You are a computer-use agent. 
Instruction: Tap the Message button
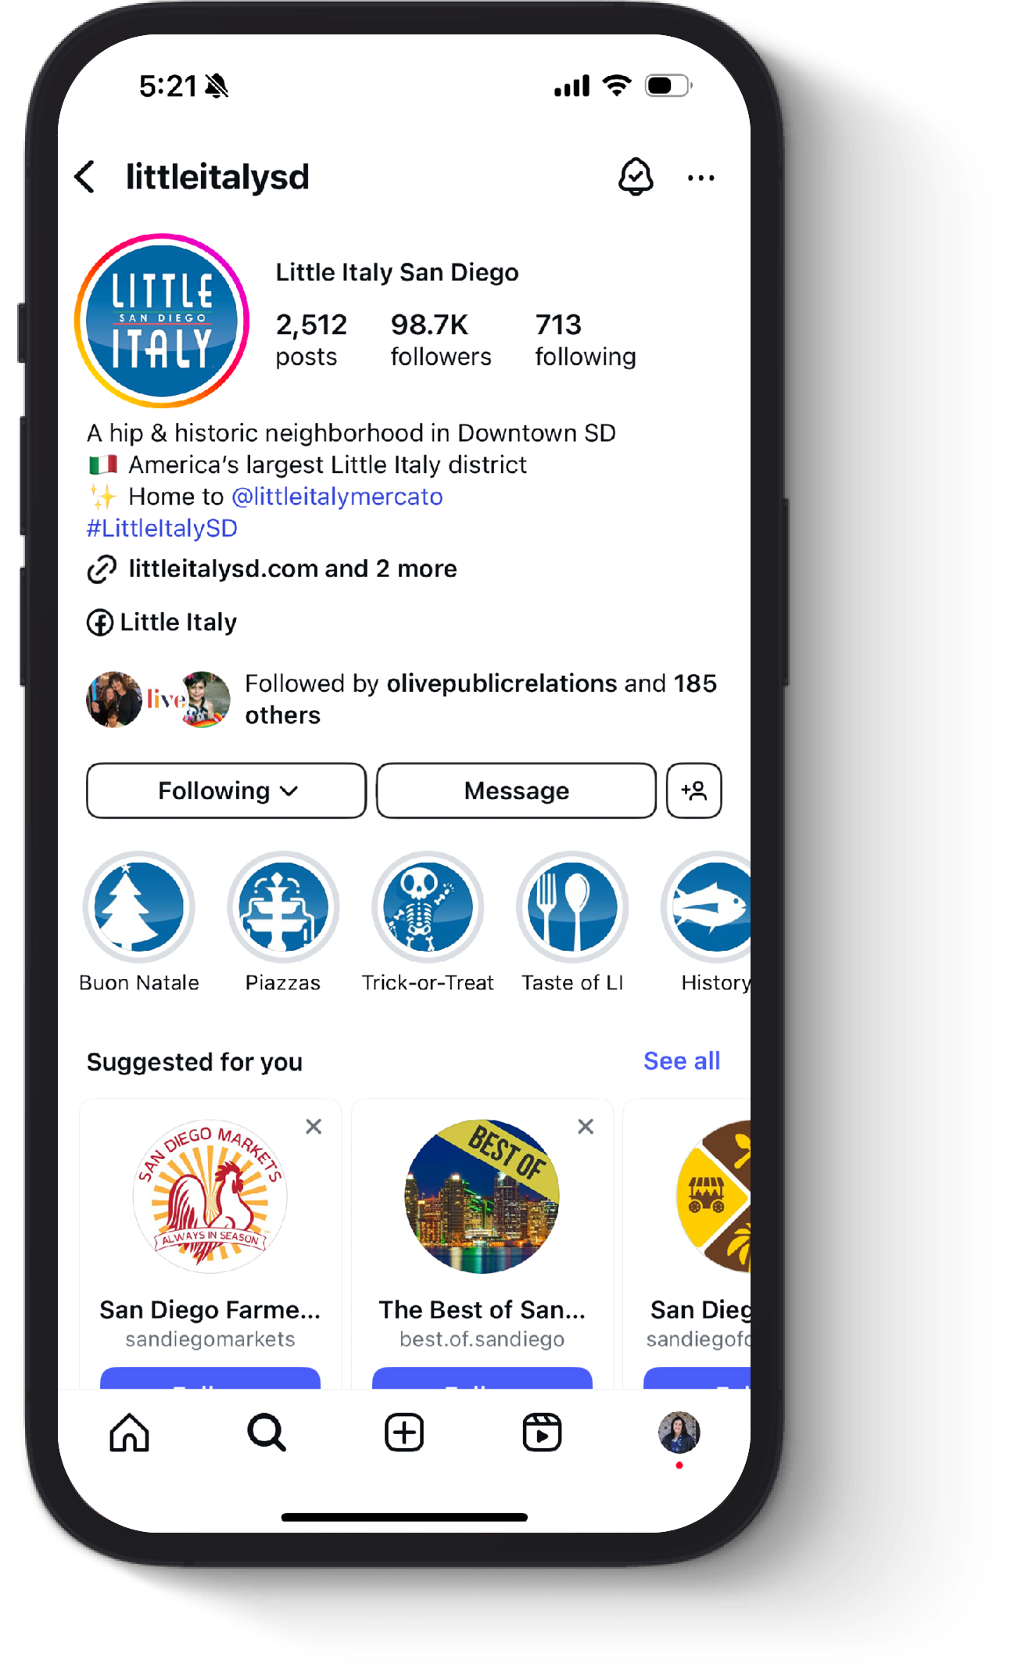click(x=516, y=791)
